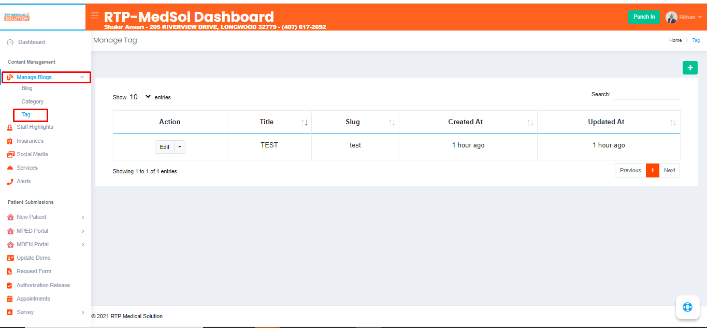This screenshot has height=328, width=707.
Task: Click the Tag breadcrumb link
Action: tap(696, 40)
